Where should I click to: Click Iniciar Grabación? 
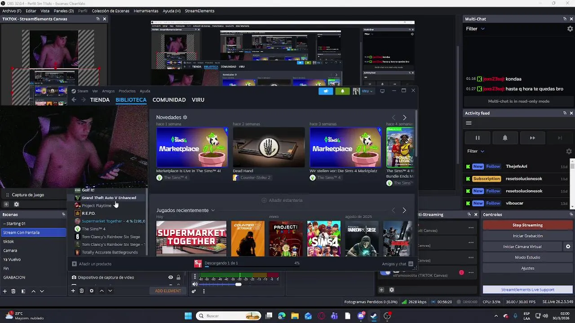point(527,236)
